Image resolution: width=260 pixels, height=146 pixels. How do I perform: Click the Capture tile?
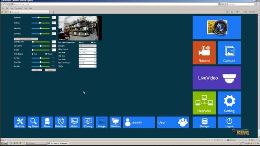229,53
